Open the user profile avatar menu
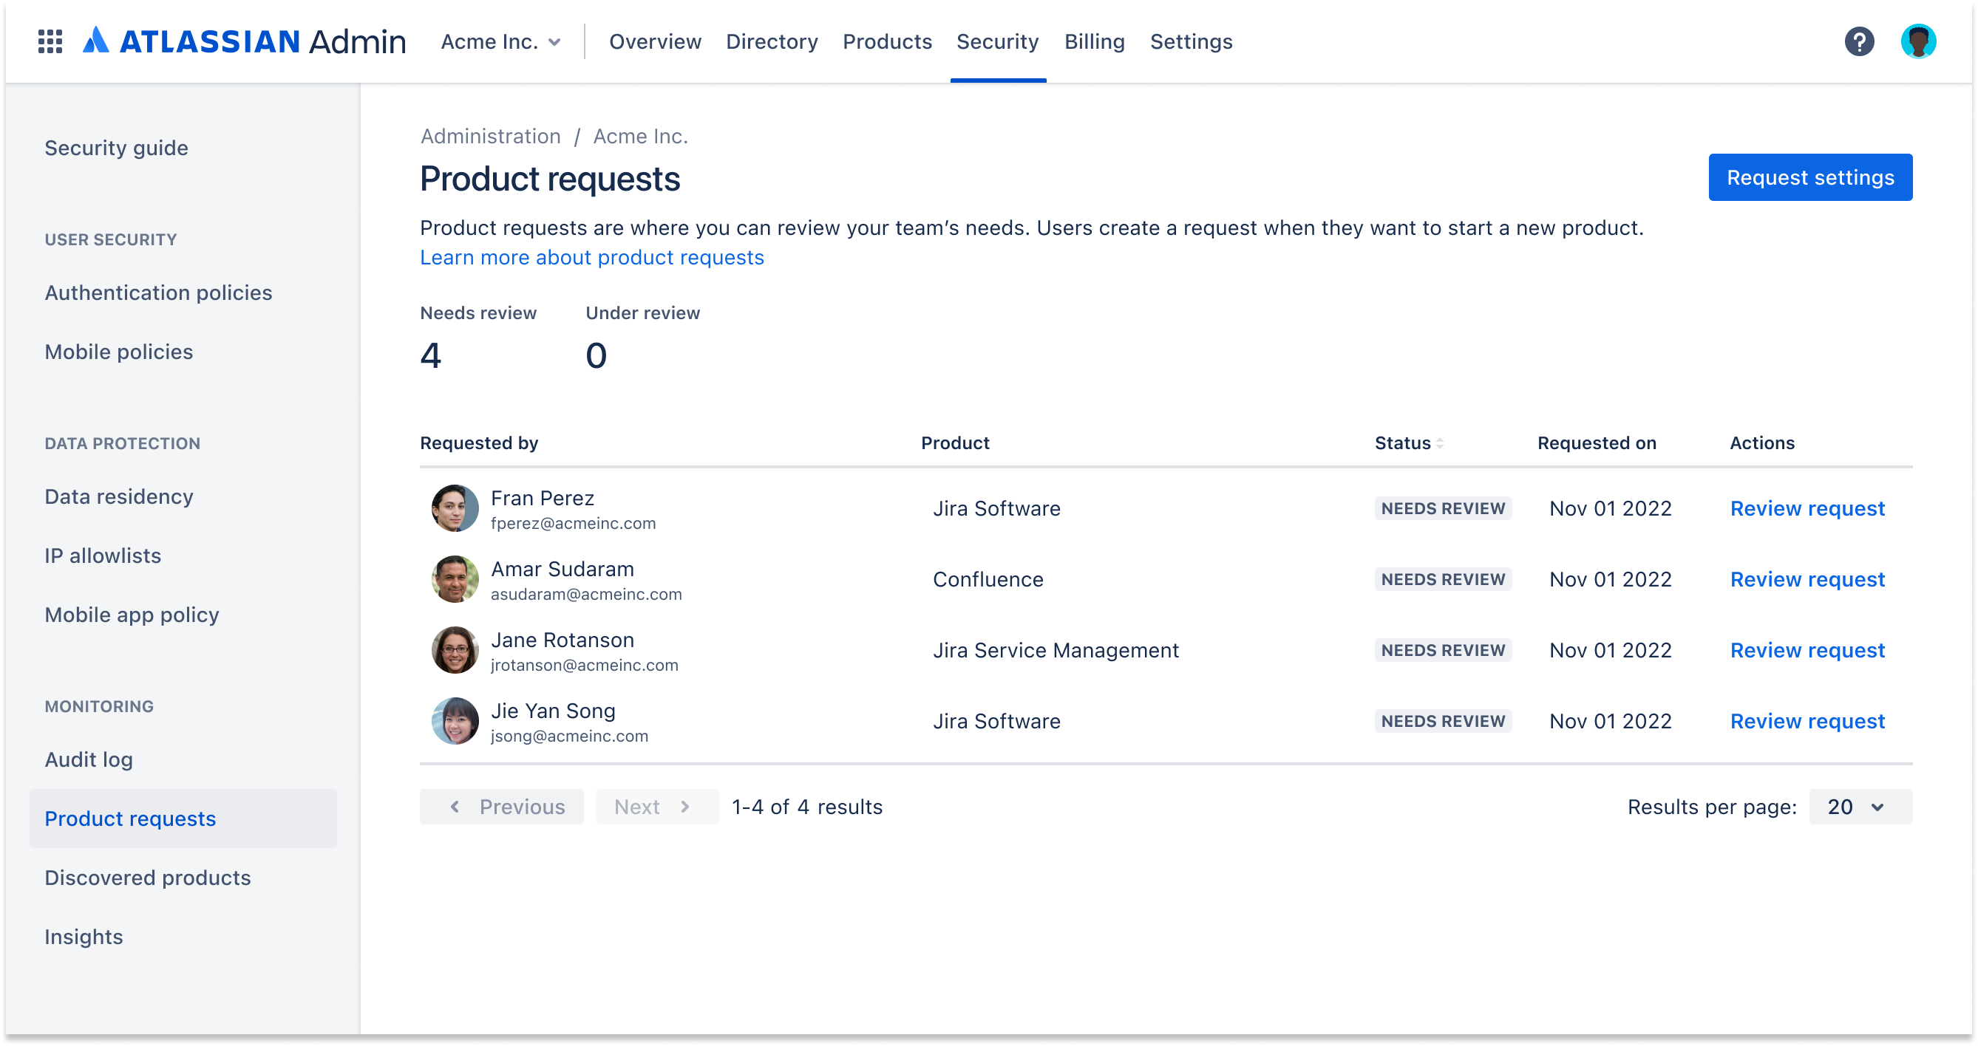Viewport: 1978px width, 1046px height. pyautogui.click(x=1917, y=41)
